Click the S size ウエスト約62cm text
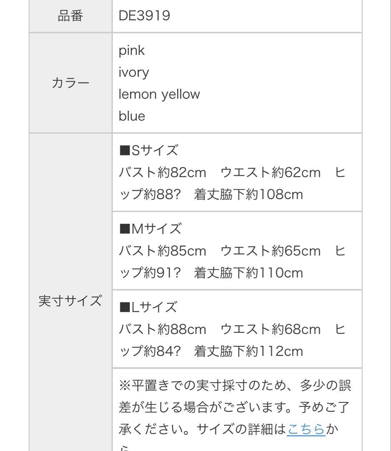The image size is (391, 451). pyautogui.click(x=270, y=172)
